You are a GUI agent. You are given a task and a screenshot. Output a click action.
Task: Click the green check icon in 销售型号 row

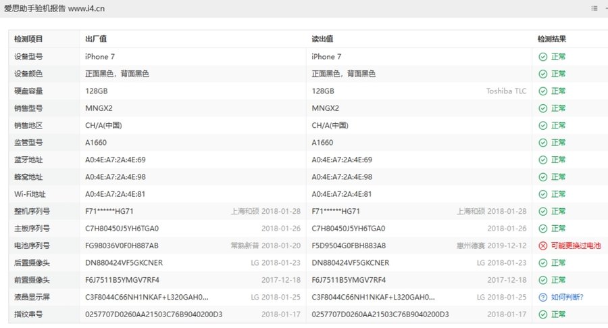point(543,108)
